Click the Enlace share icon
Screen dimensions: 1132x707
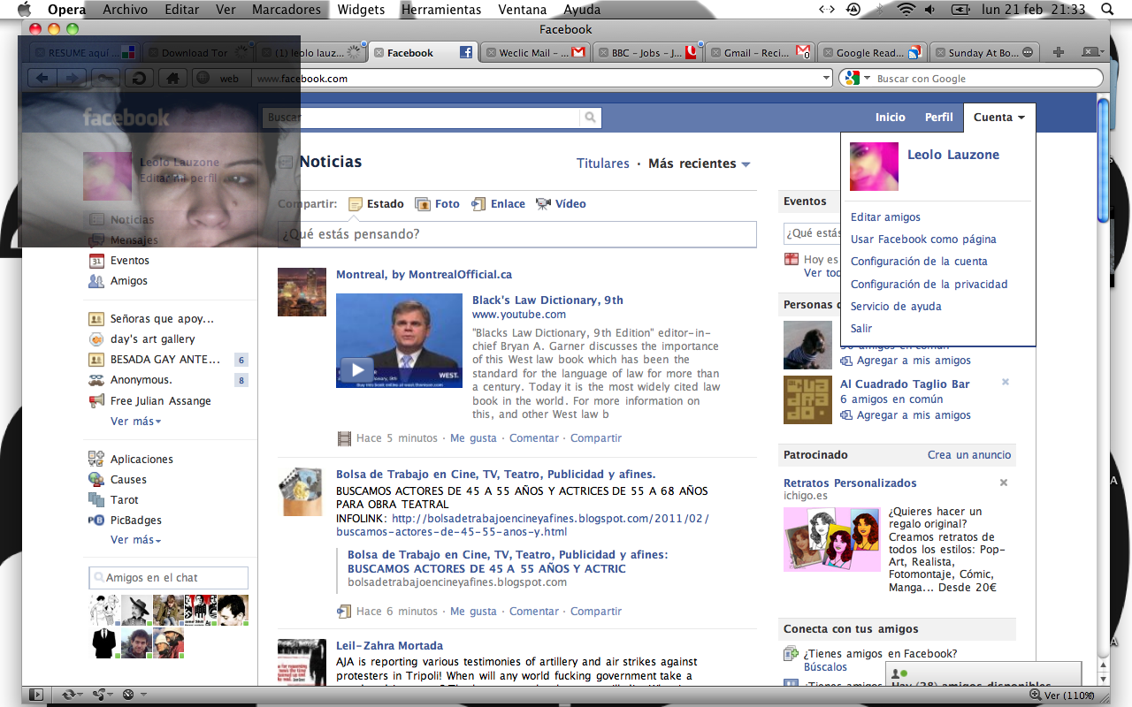pos(478,204)
